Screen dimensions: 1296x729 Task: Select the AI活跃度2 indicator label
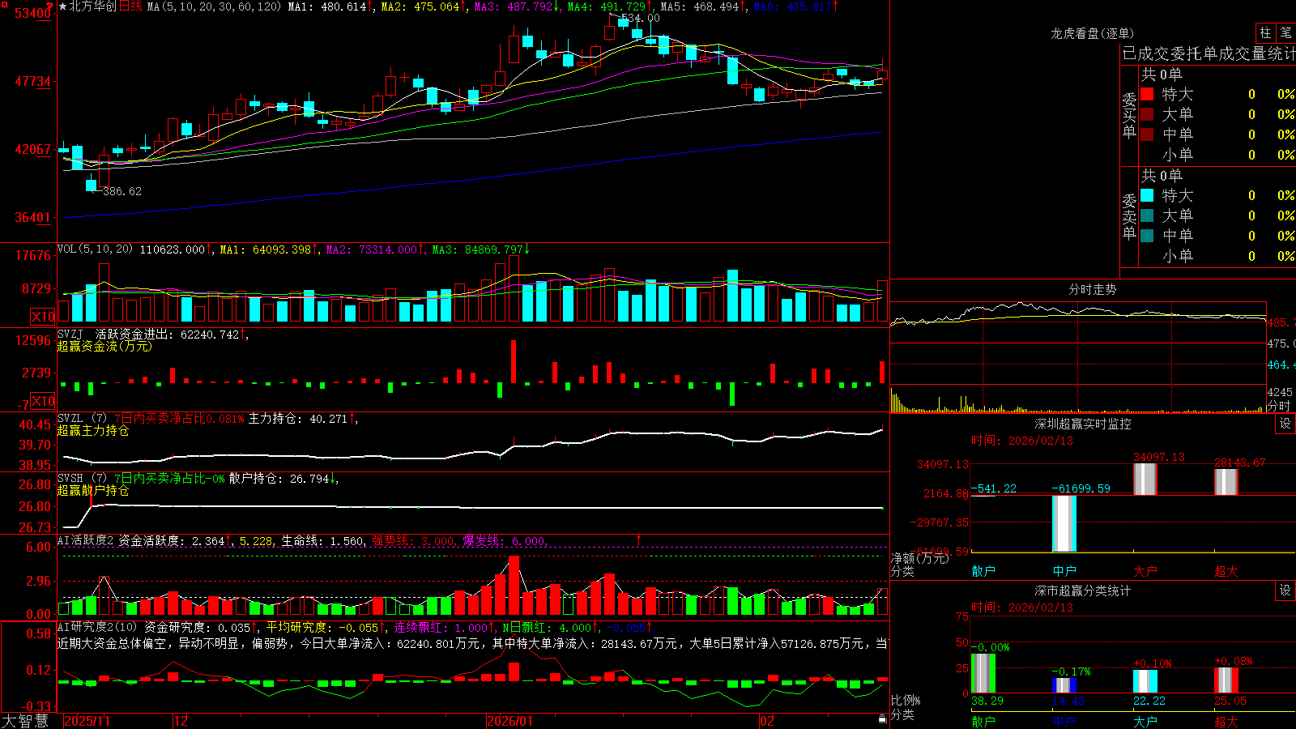(86, 540)
